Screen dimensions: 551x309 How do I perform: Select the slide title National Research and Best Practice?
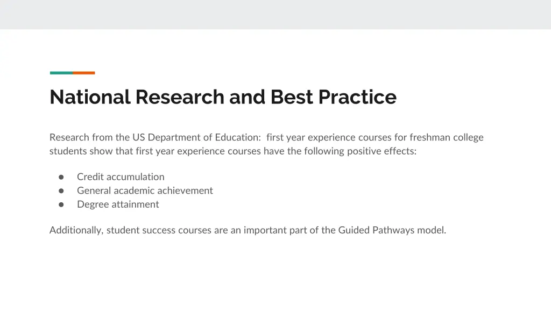(x=223, y=97)
